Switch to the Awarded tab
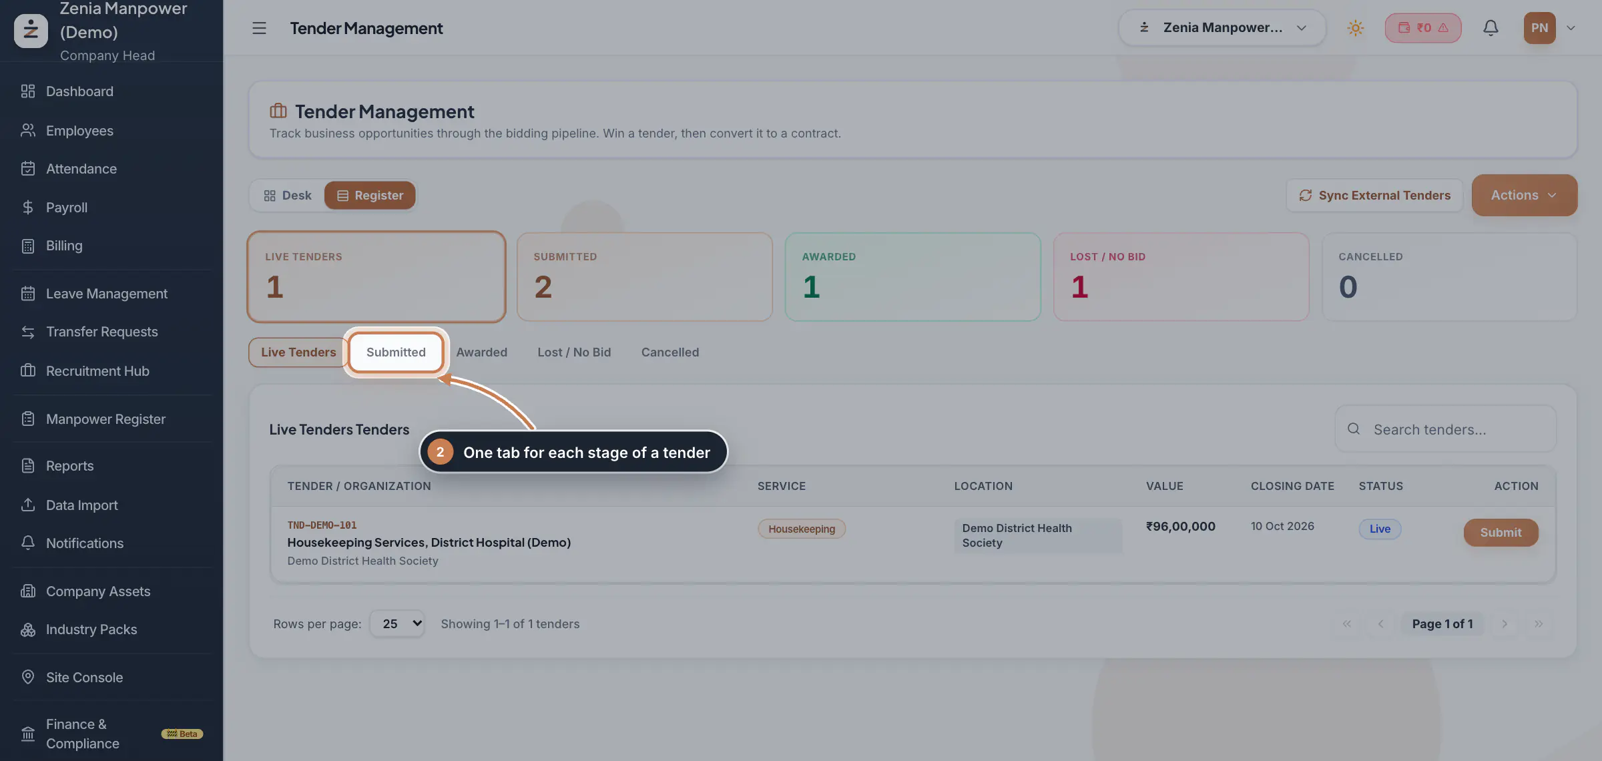The image size is (1602, 761). [482, 352]
